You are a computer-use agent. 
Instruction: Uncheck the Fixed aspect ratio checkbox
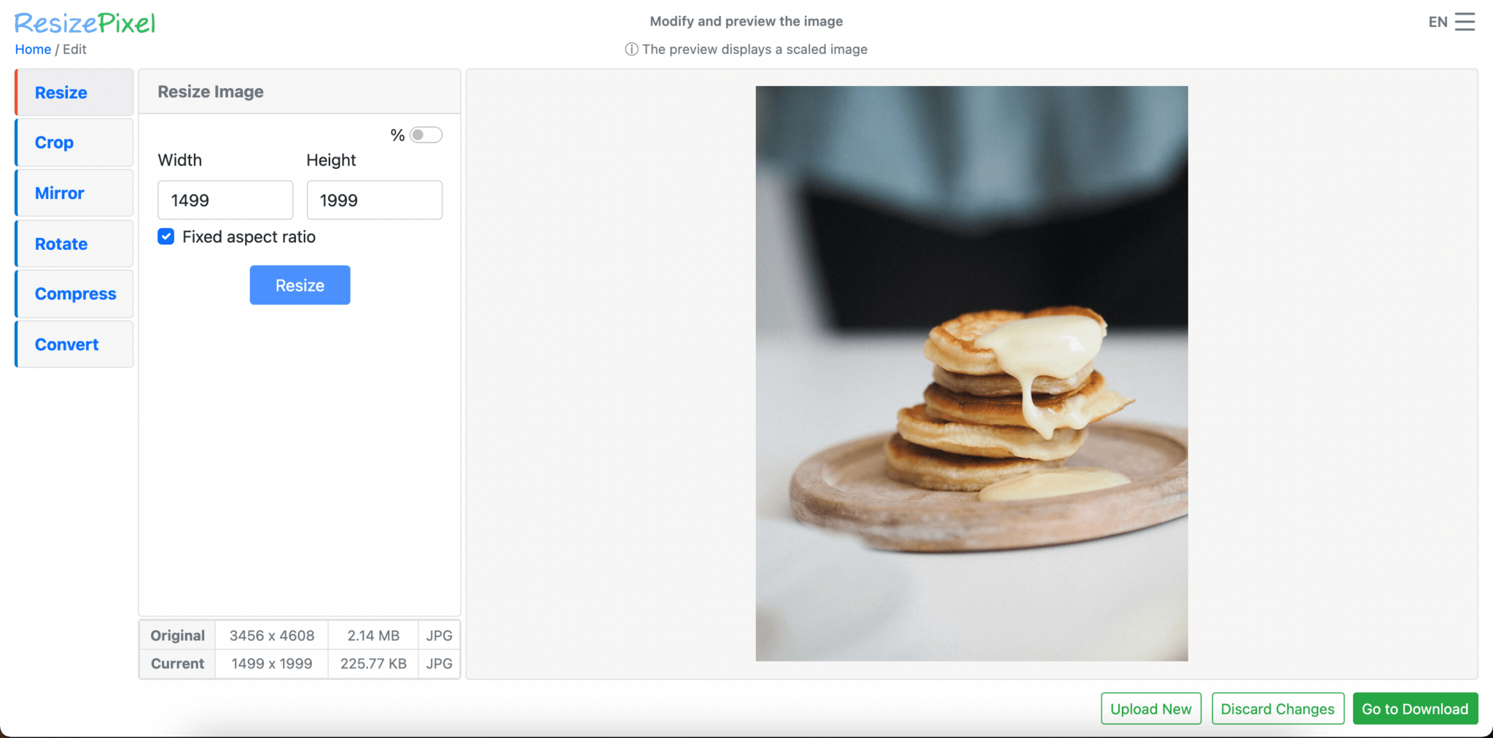click(x=166, y=236)
